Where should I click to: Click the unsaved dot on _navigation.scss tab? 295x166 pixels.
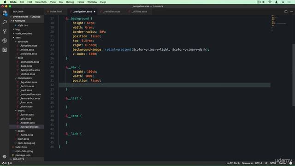coord(94,12)
